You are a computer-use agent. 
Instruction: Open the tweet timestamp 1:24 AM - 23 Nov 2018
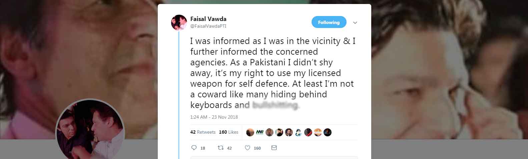(x=214, y=117)
